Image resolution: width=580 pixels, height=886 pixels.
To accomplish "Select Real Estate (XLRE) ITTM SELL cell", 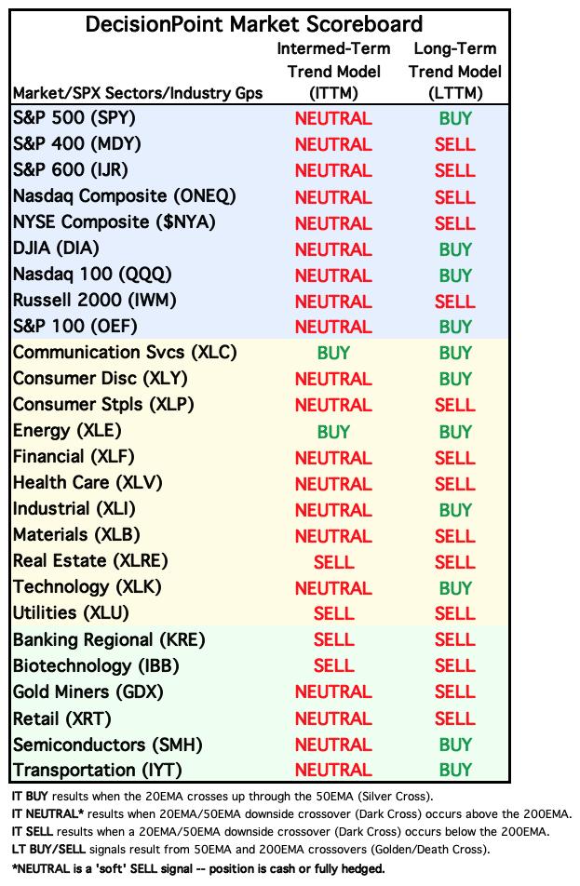I will click(333, 562).
